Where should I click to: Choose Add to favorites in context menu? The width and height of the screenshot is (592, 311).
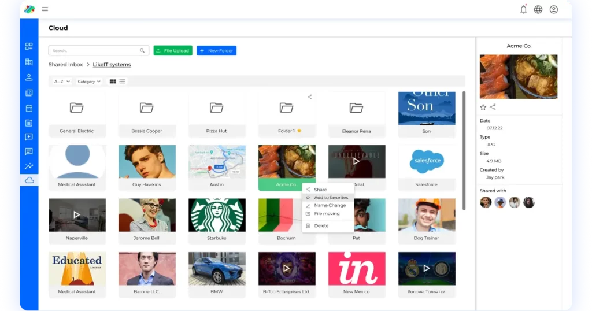coord(328,197)
